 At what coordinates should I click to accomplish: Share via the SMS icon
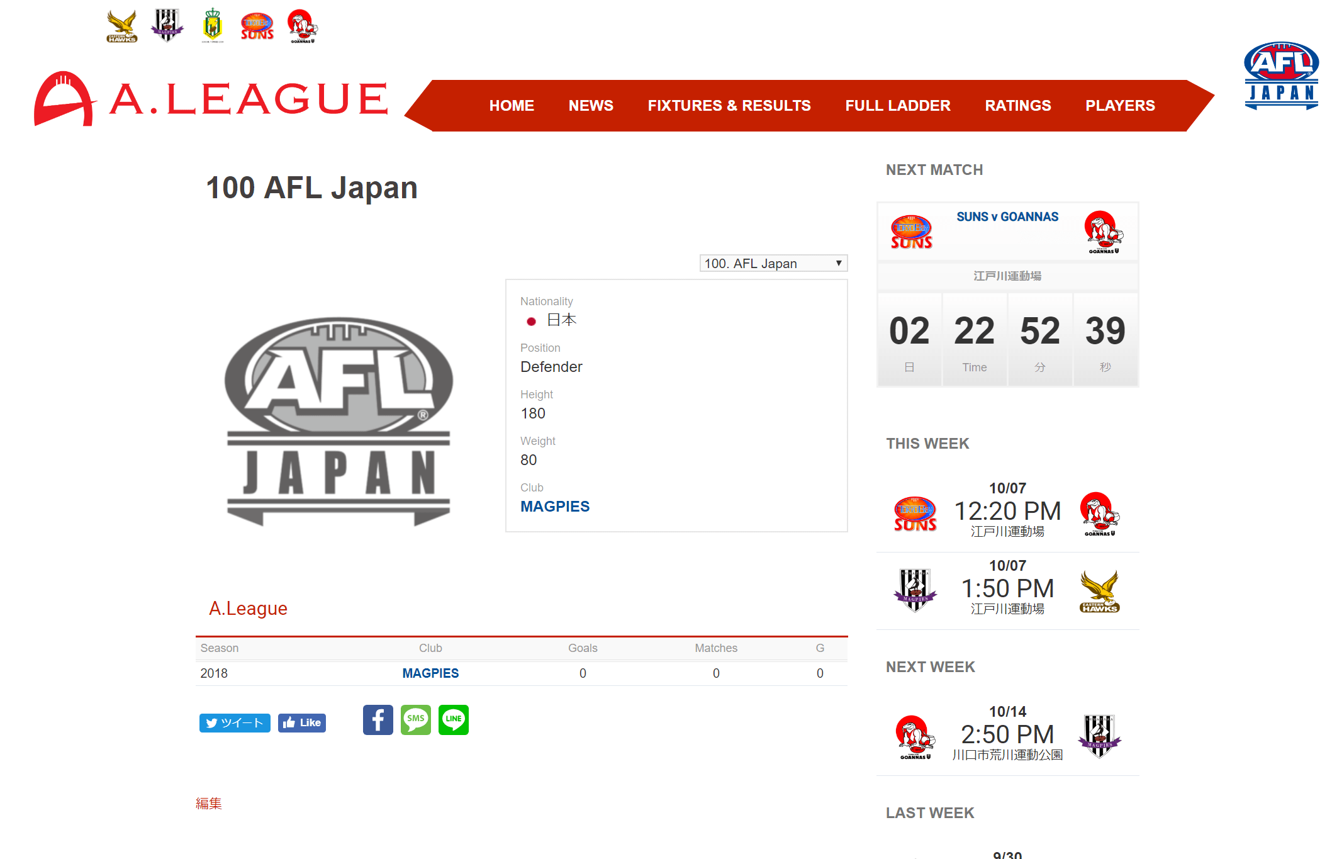click(416, 720)
